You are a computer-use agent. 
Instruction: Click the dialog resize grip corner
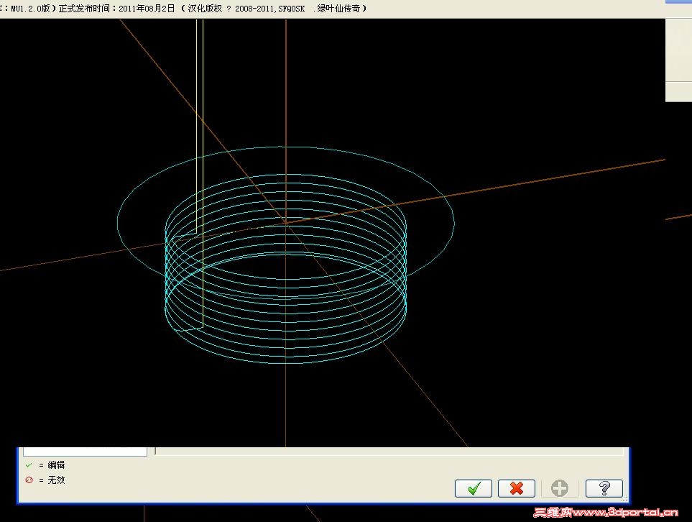click(624, 498)
